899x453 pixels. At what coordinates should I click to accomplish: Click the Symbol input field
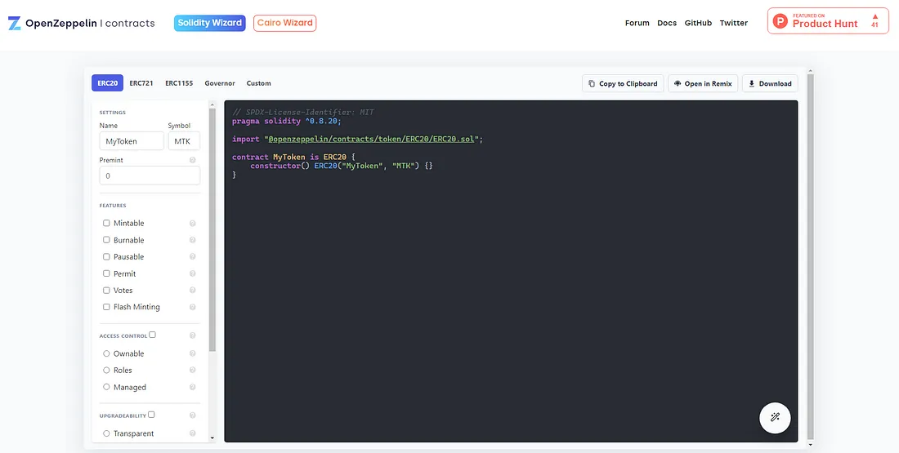(x=184, y=141)
